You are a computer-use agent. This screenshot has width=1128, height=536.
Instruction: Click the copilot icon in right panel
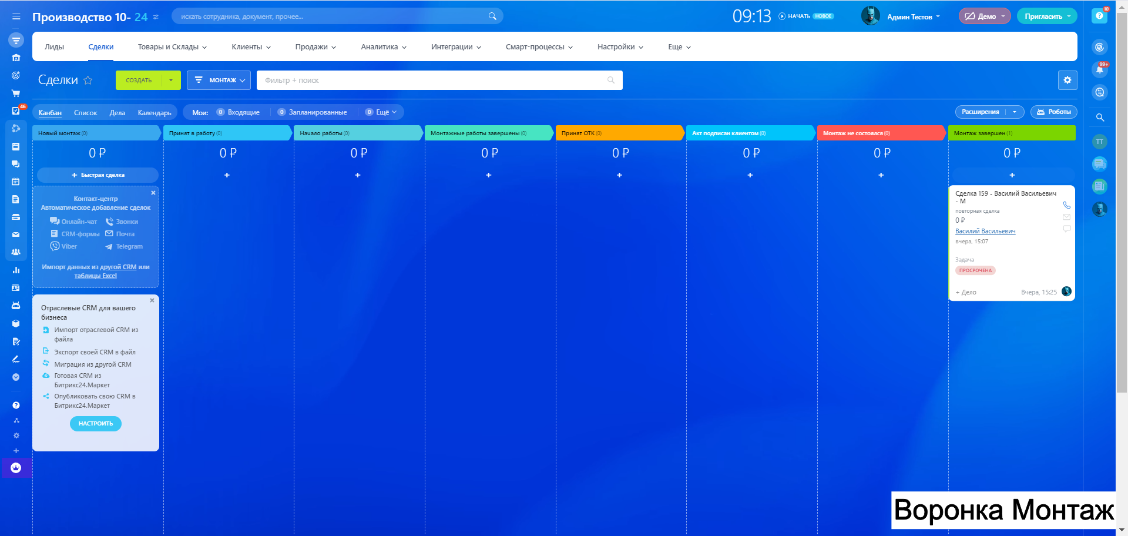[1100, 47]
